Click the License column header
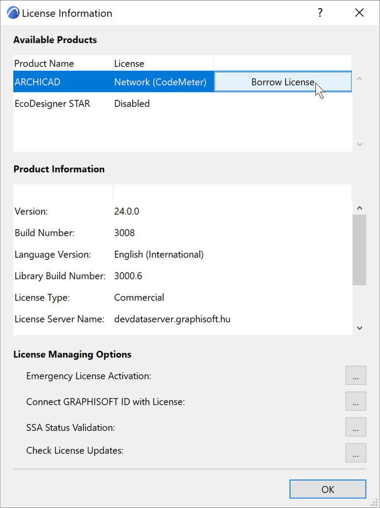 tap(129, 64)
